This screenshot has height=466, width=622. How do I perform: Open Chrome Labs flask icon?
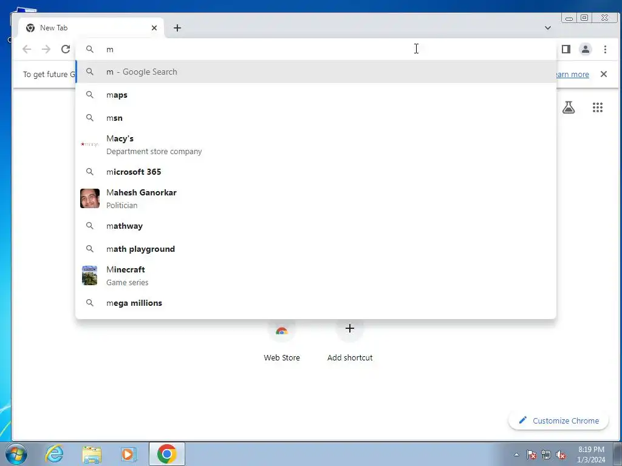[x=569, y=107]
